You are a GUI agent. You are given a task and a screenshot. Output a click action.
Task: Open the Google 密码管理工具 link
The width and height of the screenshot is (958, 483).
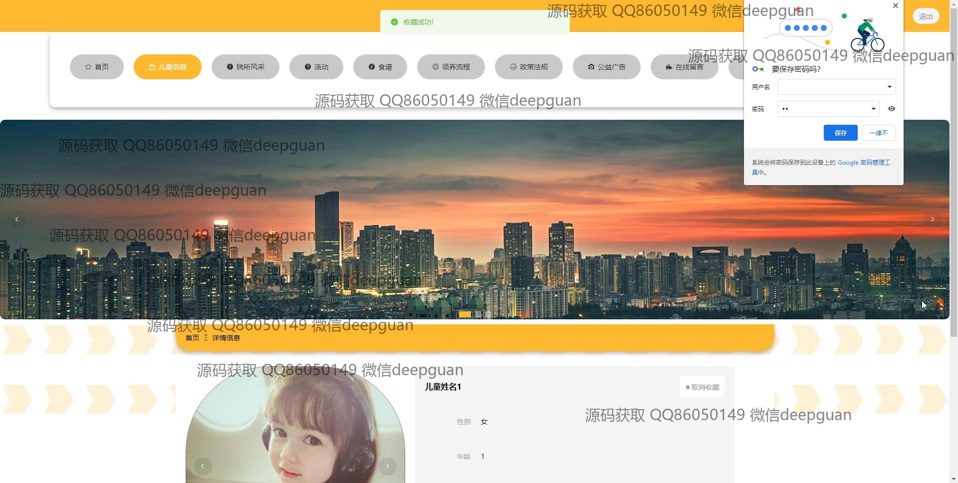pos(864,163)
